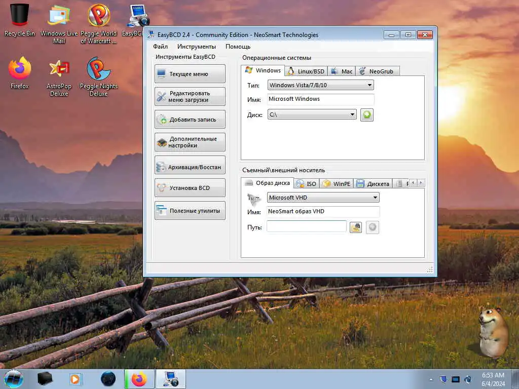519x389 pixels.
Task: Switch to the Windows OS tab
Action: pos(263,70)
